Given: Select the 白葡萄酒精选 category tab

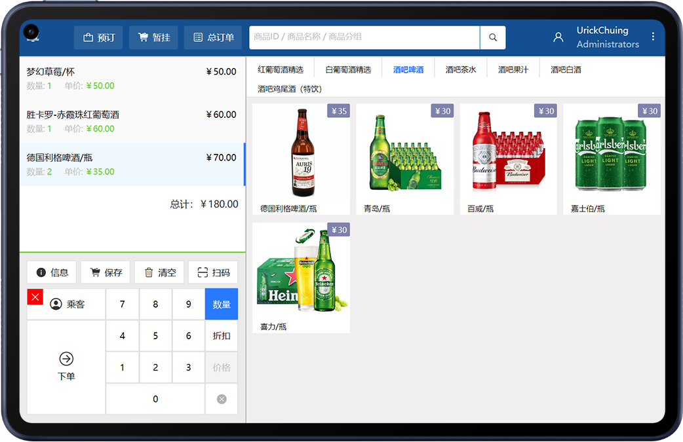Looking at the screenshot, I should (348, 69).
